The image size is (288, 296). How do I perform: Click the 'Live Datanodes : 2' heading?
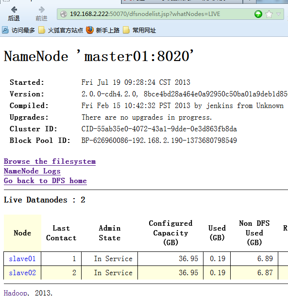[45, 200]
